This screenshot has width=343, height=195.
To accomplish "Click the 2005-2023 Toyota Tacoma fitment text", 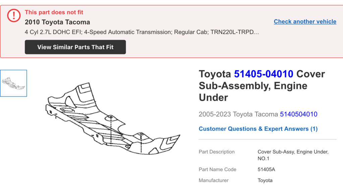I will coord(238,114).
